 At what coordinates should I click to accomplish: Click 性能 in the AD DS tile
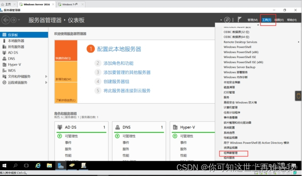68,156
